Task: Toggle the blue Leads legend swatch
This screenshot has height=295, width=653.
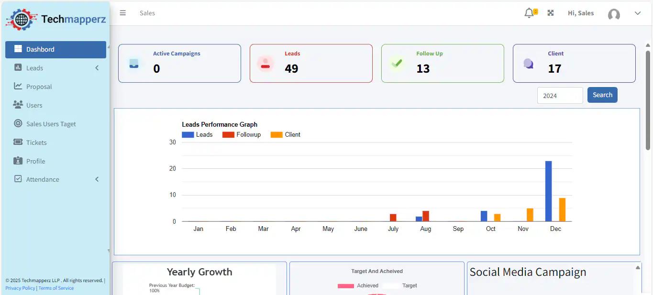Action: click(x=188, y=135)
